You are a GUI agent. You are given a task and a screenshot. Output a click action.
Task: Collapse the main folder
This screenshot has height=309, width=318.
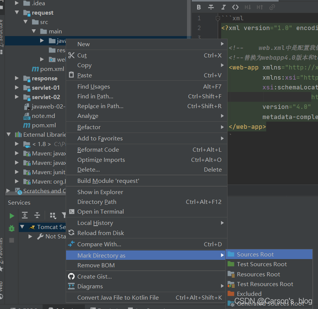coord(34,31)
